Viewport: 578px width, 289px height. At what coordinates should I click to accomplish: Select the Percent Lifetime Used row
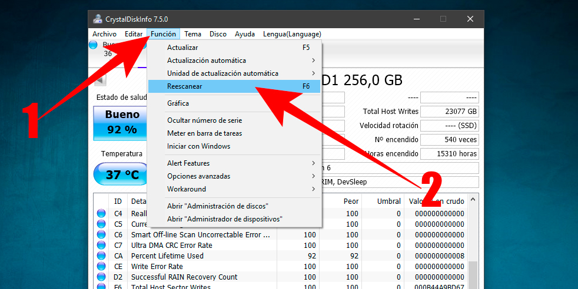[282, 256]
